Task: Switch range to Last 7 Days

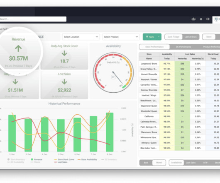Action: coord(174,37)
